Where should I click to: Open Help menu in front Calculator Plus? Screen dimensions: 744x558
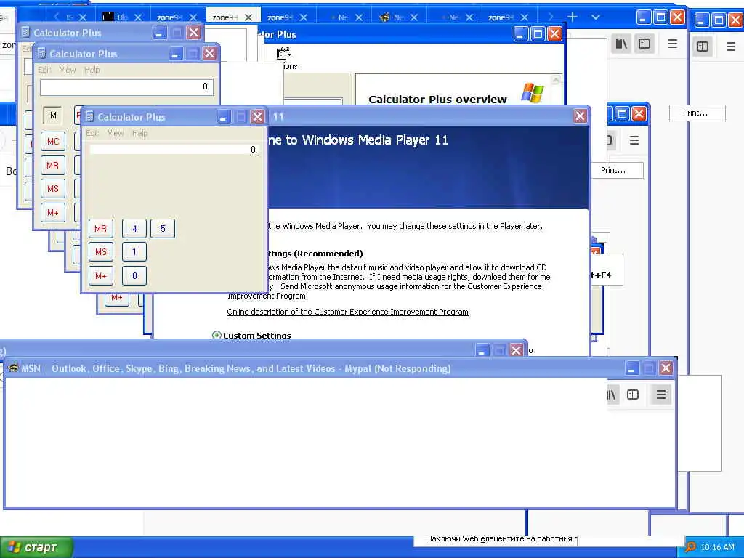[140, 133]
